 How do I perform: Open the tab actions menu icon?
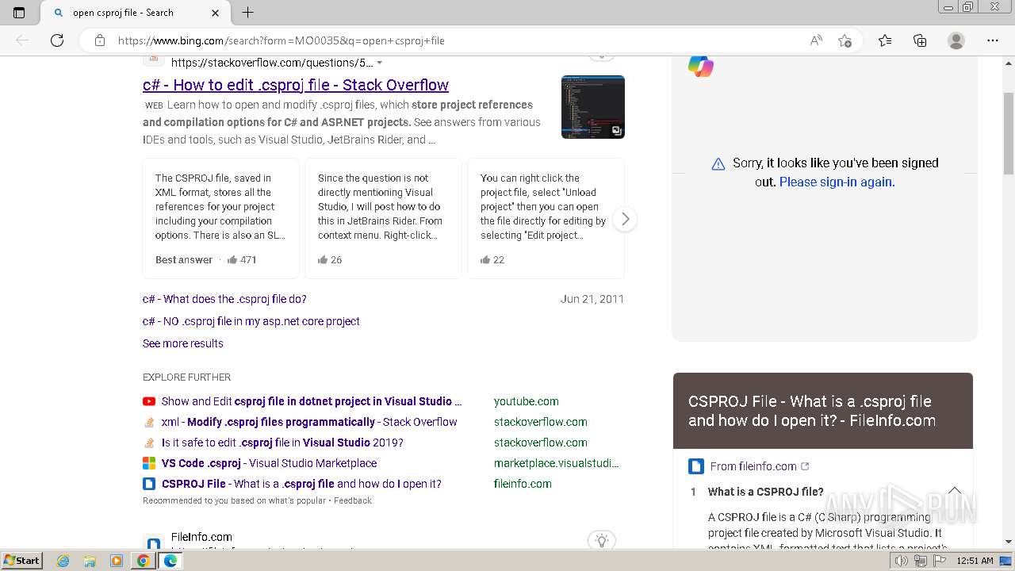coord(19,13)
